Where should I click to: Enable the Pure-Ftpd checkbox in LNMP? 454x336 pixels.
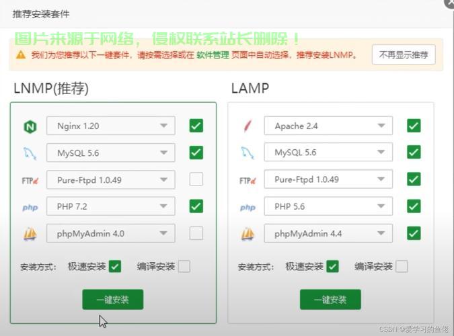point(196,179)
